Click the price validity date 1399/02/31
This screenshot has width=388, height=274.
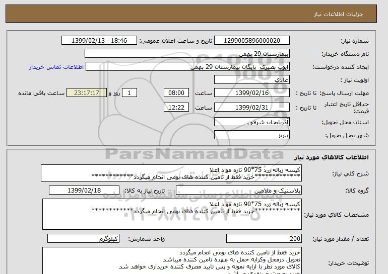pos(252,108)
